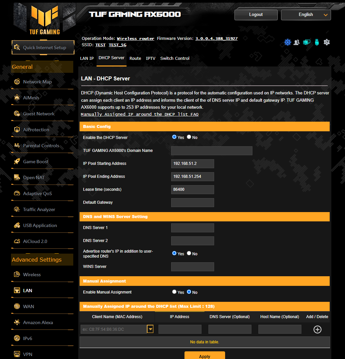The image size is (345, 359).
Task: Click the USB drive status icon
Action: point(317,42)
